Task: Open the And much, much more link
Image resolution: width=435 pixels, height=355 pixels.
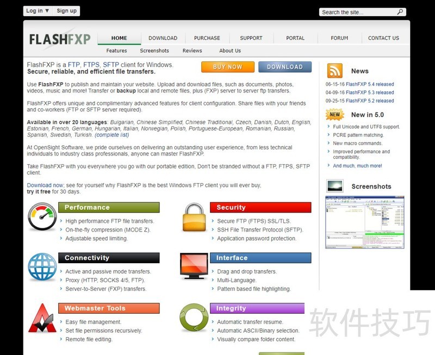Action: tap(357, 166)
